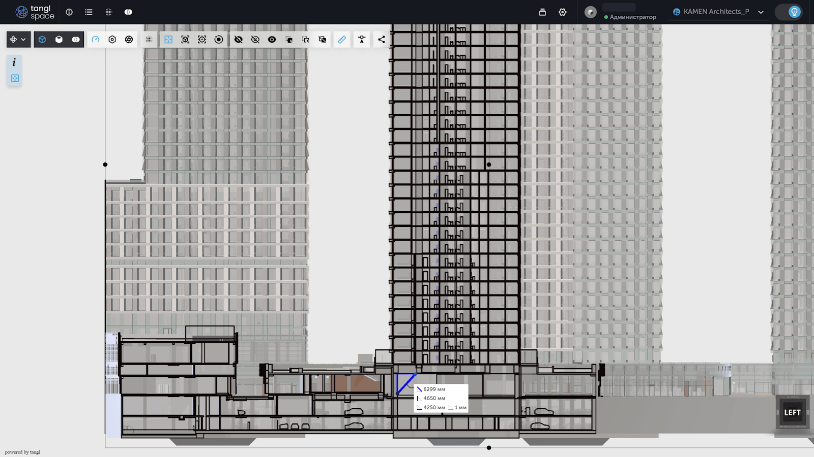Select the blue wireframe cube view mode
The image size is (814, 457).
pos(42,40)
